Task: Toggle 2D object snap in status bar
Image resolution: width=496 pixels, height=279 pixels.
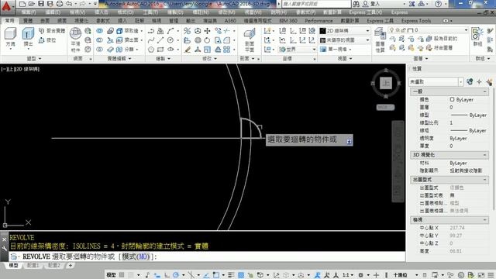Action: click(216, 275)
